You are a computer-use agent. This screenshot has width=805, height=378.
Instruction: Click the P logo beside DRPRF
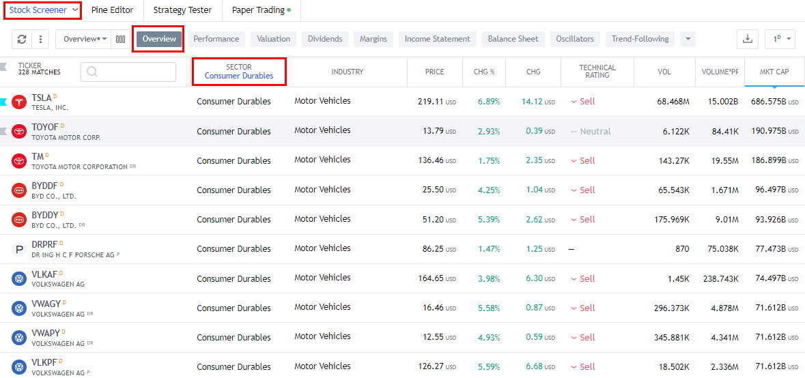click(x=19, y=250)
